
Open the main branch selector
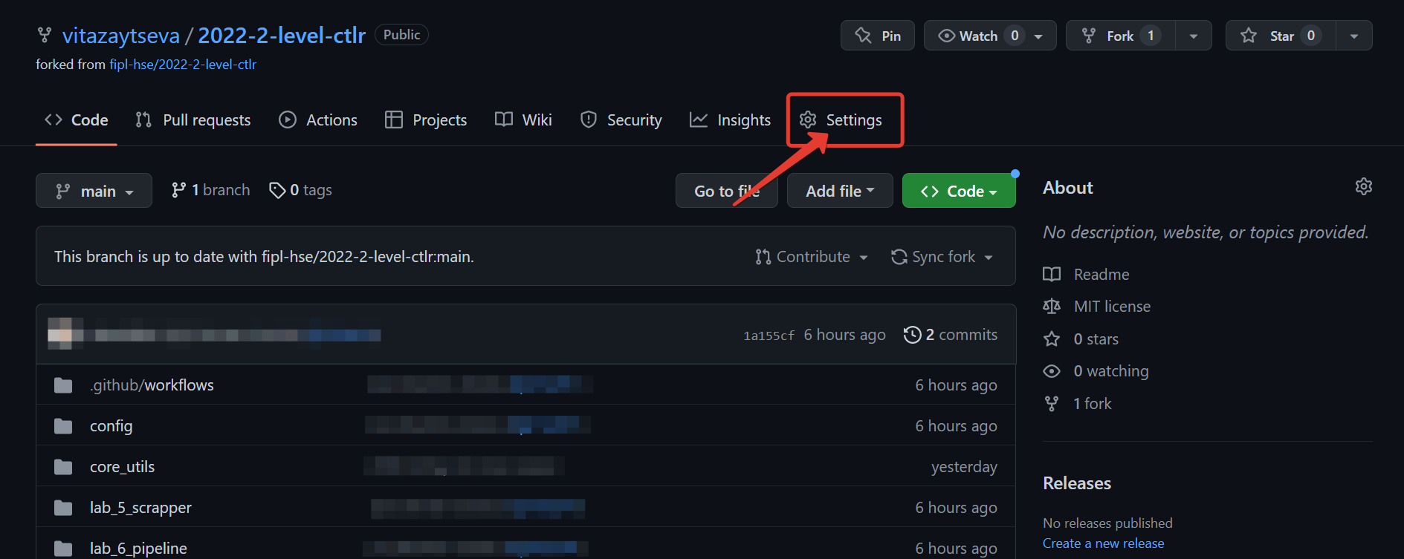[94, 191]
